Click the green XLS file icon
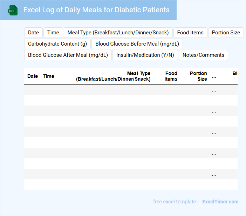Viewport: 246px width, 216px height. (x=13, y=10)
